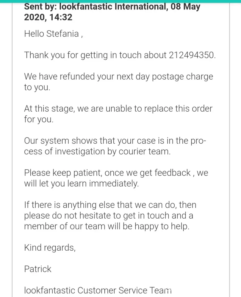Click 'lookfantastic Customer Service Team' signature
The image size is (241, 297).
coord(98,290)
